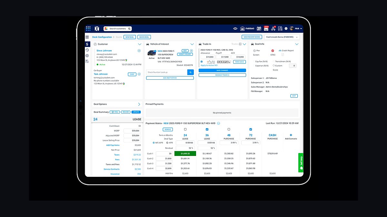Click the SMART VINCENT button
This screenshot has height=217, width=387.
point(185,54)
